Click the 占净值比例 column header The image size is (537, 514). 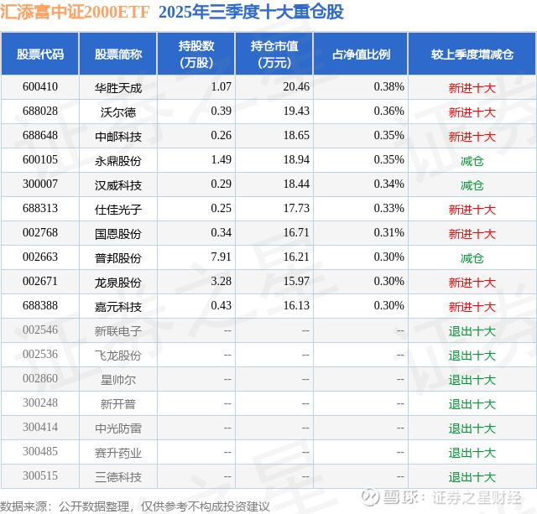(x=361, y=54)
